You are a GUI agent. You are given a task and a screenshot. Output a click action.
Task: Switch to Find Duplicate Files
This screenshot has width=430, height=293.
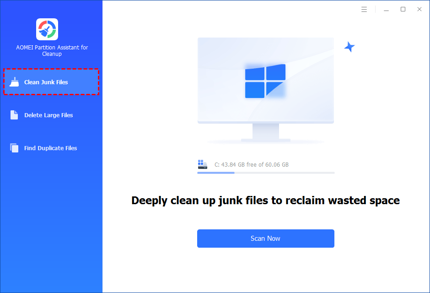coord(51,148)
